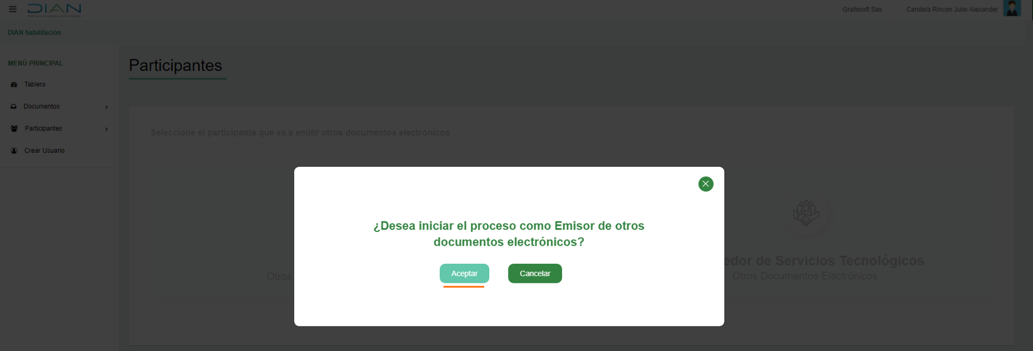The height and width of the screenshot is (351, 1033).
Task: Expand the Documentos submenu chevron
Action: tap(107, 107)
